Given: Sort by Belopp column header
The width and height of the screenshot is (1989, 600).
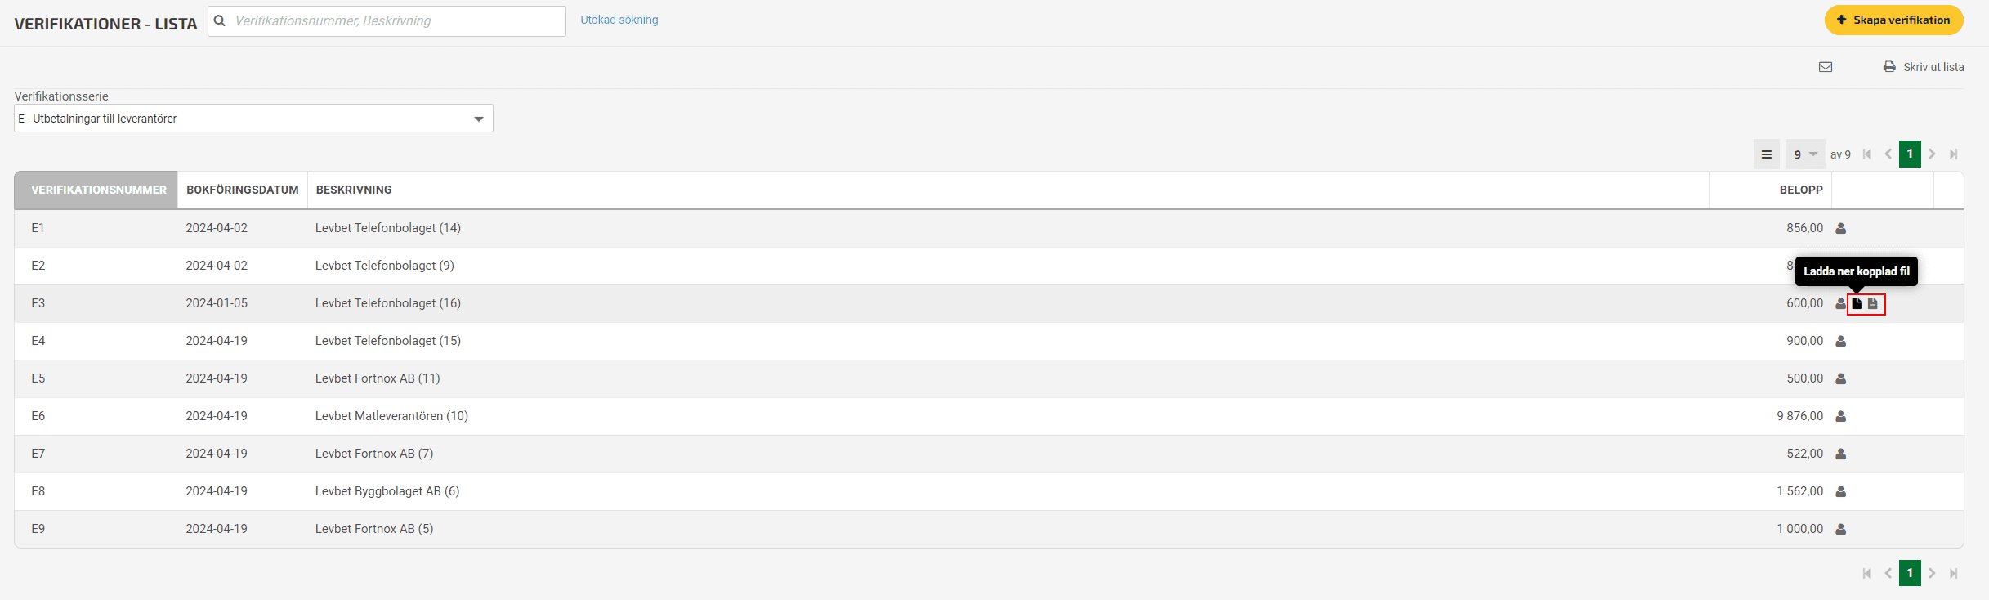Looking at the screenshot, I should point(1801,190).
